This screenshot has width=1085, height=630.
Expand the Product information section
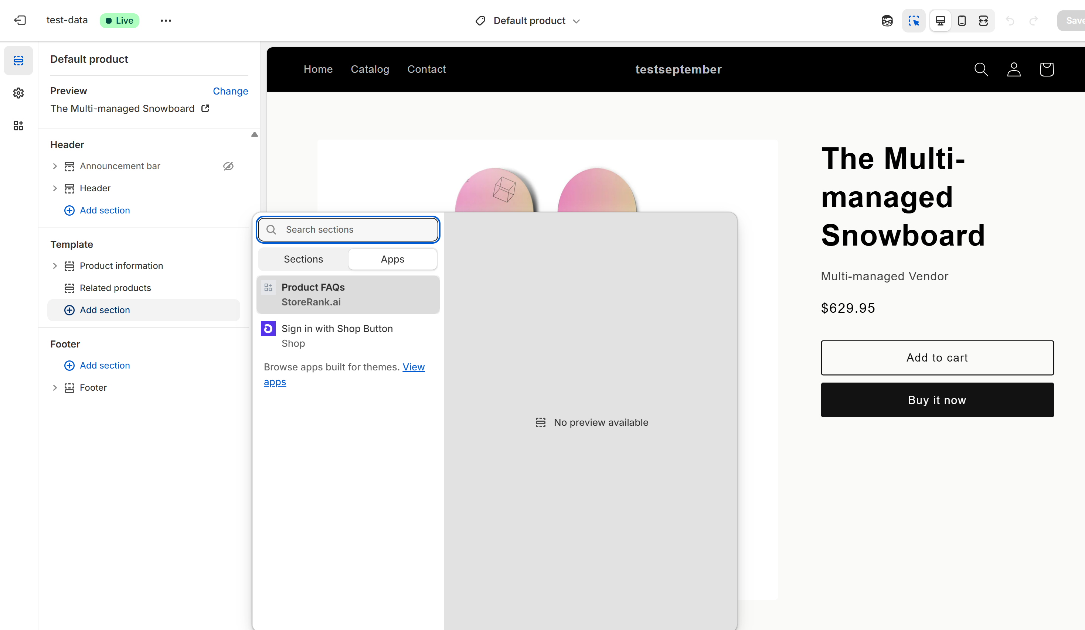pyautogui.click(x=55, y=266)
